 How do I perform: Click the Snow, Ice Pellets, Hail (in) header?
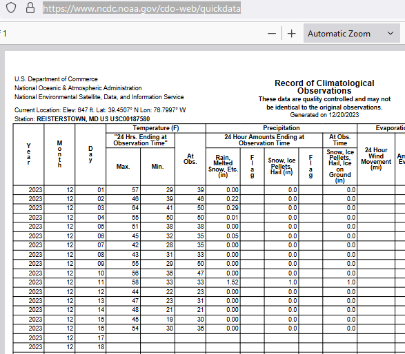coord(281,166)
